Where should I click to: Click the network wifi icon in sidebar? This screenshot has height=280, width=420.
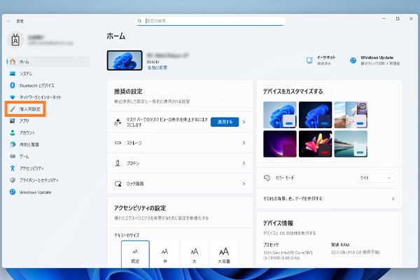click(13, 97)
